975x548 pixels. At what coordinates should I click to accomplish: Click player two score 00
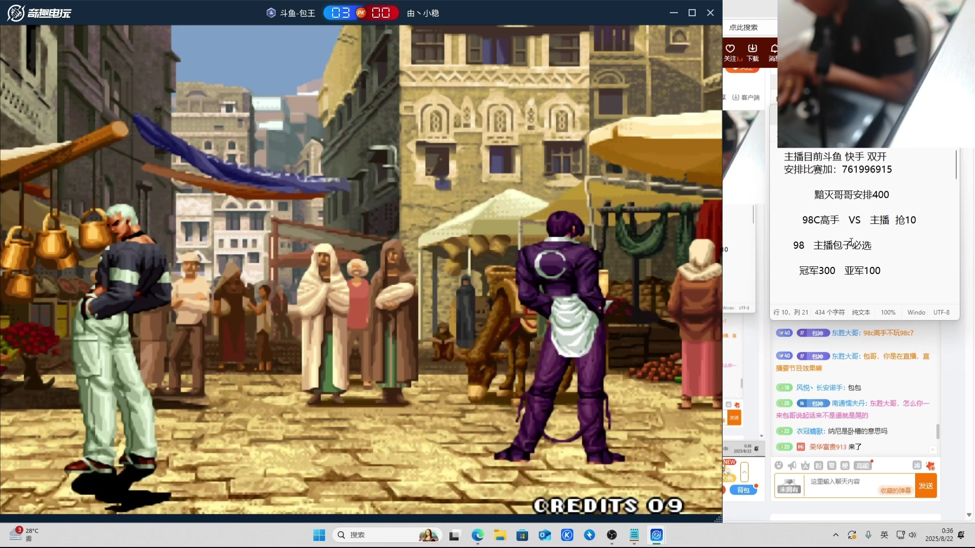point(381,13)
